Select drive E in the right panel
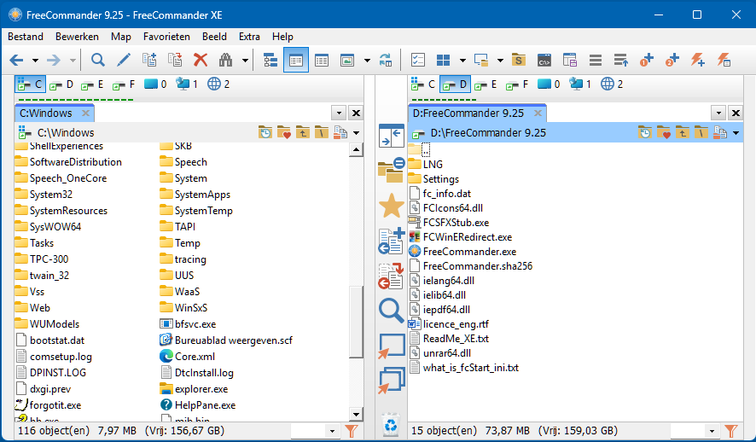This screenshot has width=756, height=442. (x=486, y=84)
